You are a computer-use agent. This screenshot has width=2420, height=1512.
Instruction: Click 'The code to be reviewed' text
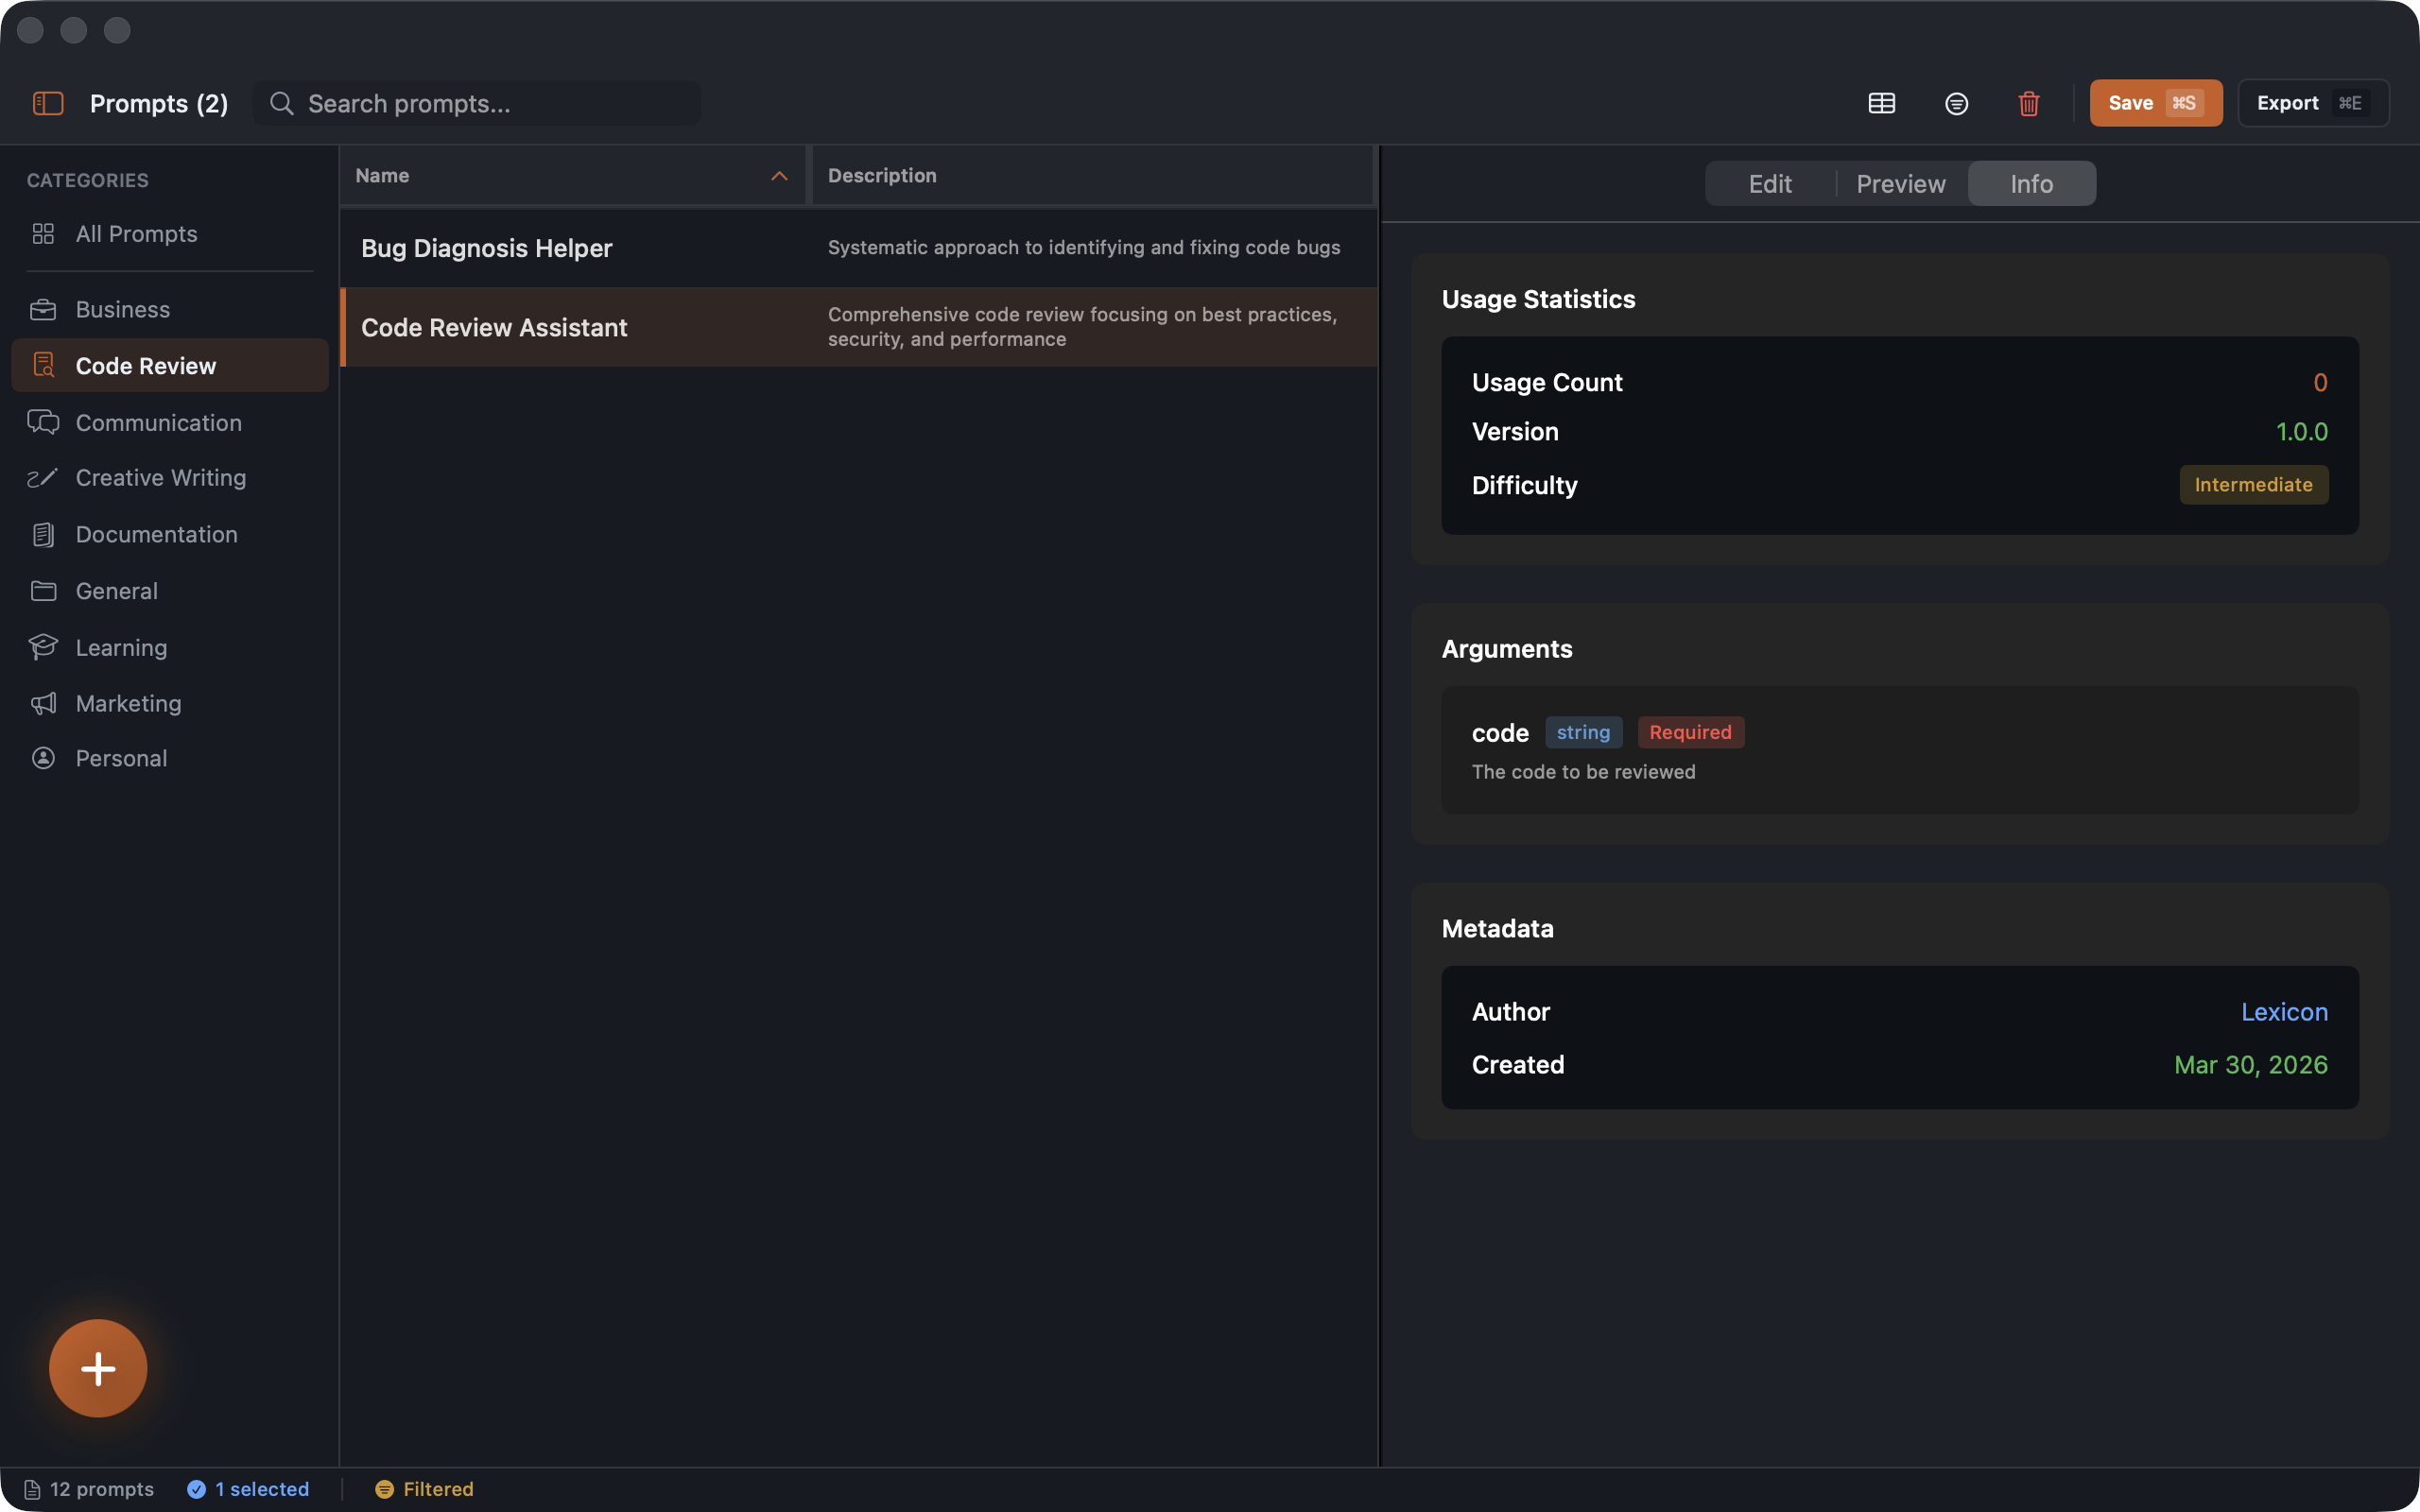1583,772
